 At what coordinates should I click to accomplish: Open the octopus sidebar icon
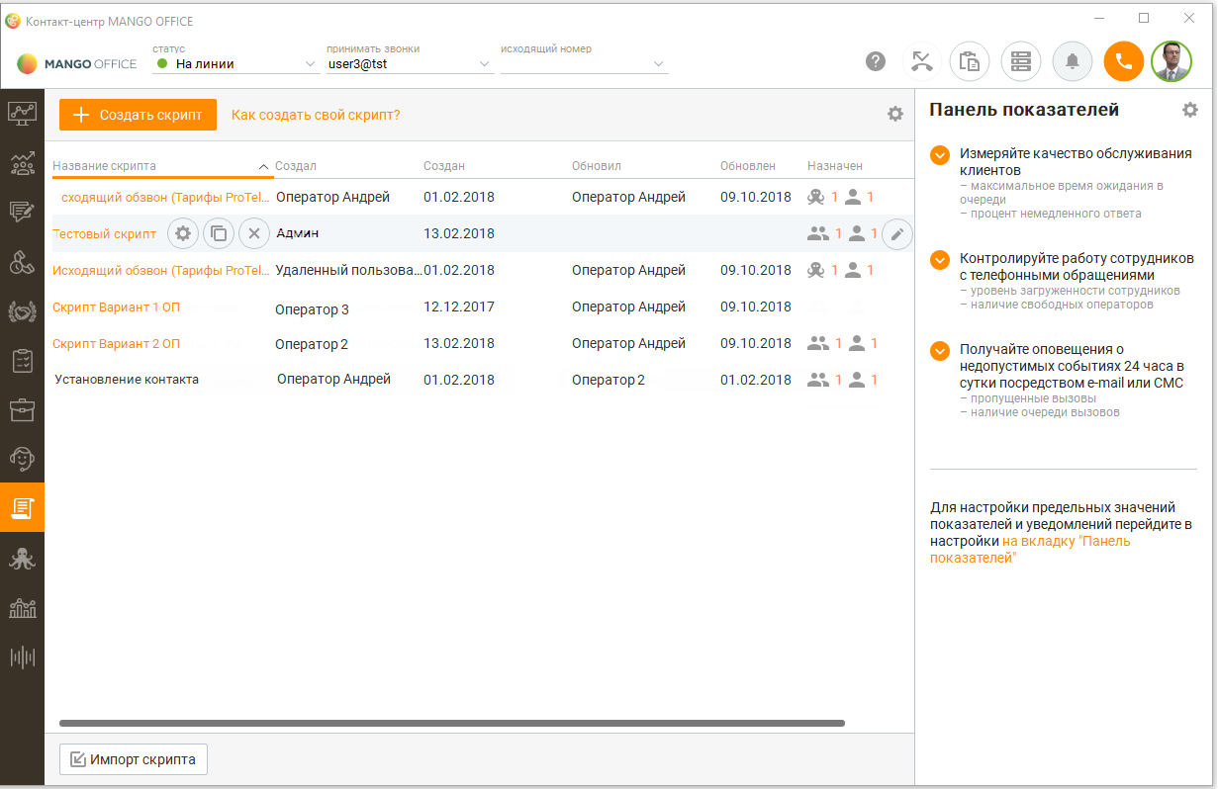pyautogui.click(x=22, y=559)
